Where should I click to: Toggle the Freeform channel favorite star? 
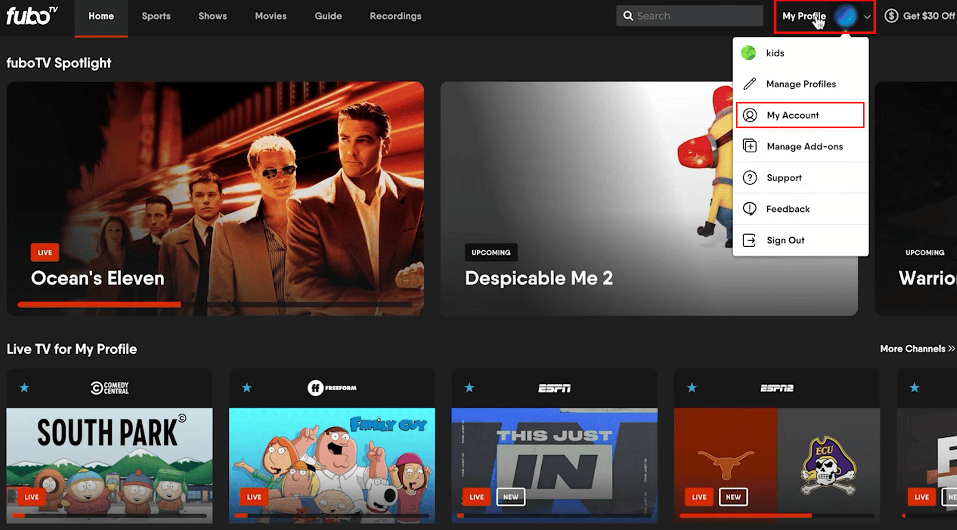pyautogui.click(x=246, y=387)
